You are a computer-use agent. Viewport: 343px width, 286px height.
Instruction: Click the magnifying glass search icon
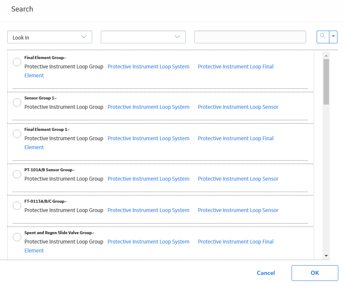pos(323,37)
